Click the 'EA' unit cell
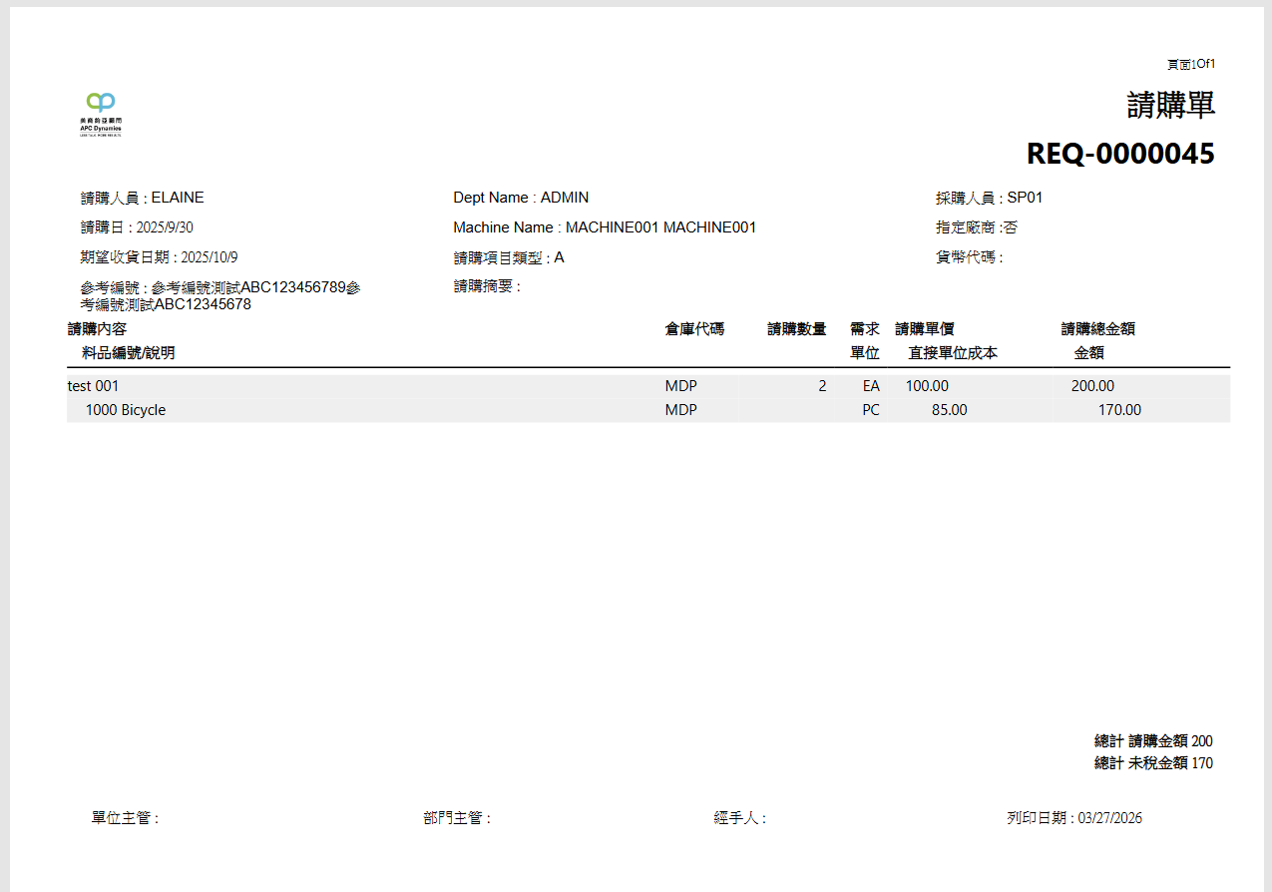This screenshot has height=892, width=1272. pyautogui.click(x=871, y=386)
